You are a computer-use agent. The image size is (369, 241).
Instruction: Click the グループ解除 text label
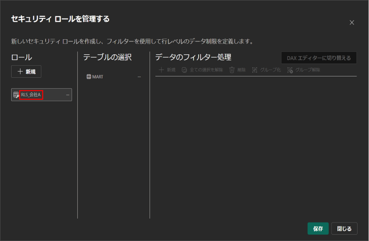(x=308, y=70)
